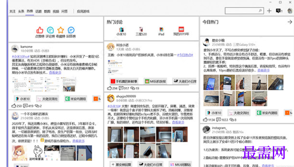Click the 手机圈的新鲜事 tag button
The width and height of the screenshot is (294, 167).
pos(124,81)
